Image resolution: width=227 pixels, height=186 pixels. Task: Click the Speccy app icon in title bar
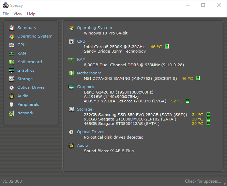[x=6, y=5]
